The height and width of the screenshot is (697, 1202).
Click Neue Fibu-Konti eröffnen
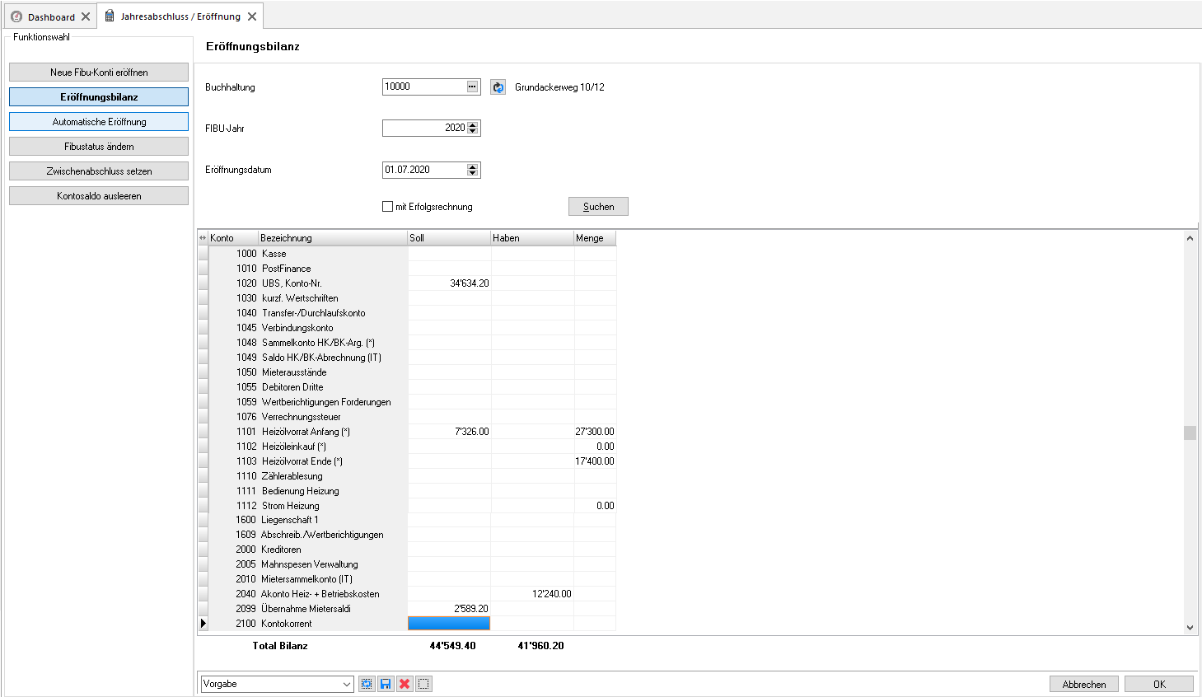(99, 73)
